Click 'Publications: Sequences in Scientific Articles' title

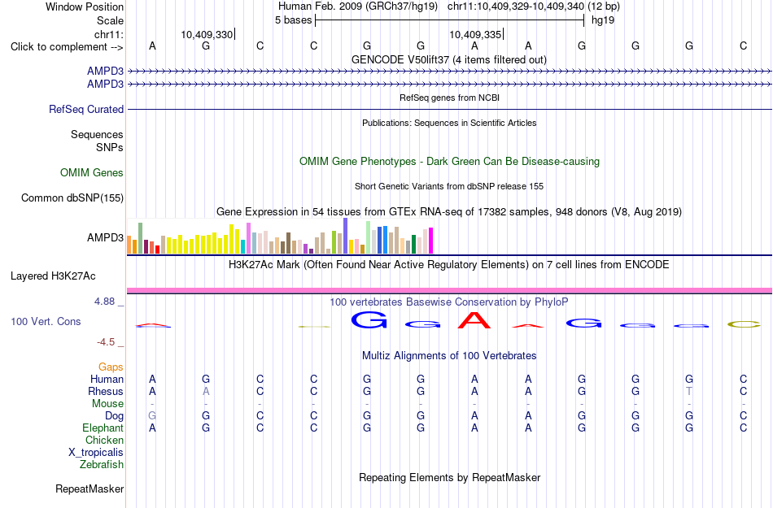[x=449, y=123]
